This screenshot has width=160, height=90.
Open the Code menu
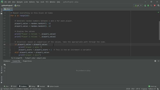[26, 2]
